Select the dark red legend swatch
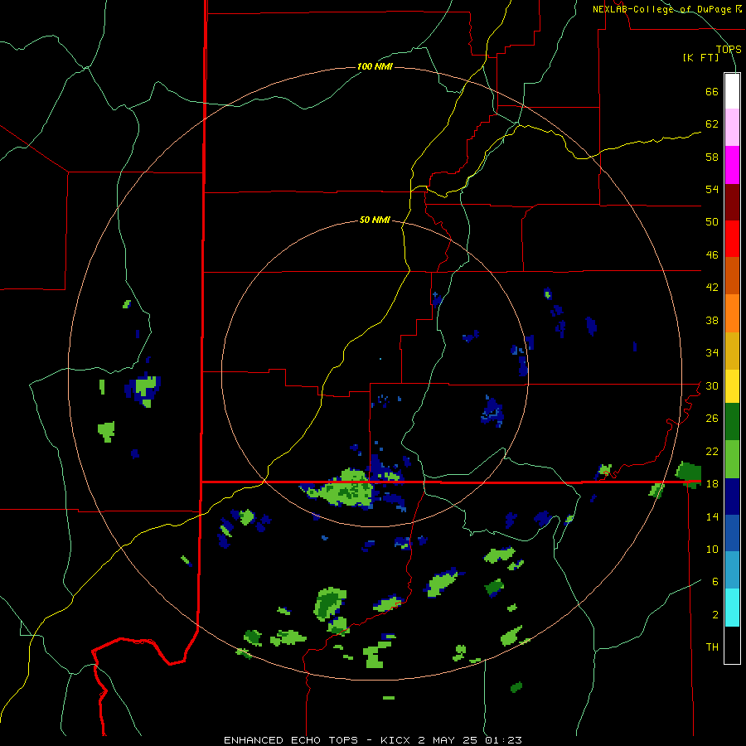 tap(732, 202)
